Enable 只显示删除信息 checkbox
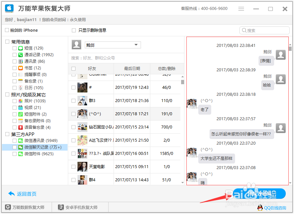The width and height of the screenshot is (294, 214). click(74, 30)
